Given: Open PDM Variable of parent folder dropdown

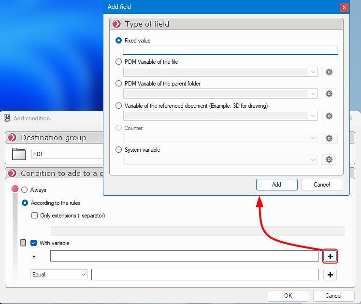Looking at the screenshot, I should point(220,93).
